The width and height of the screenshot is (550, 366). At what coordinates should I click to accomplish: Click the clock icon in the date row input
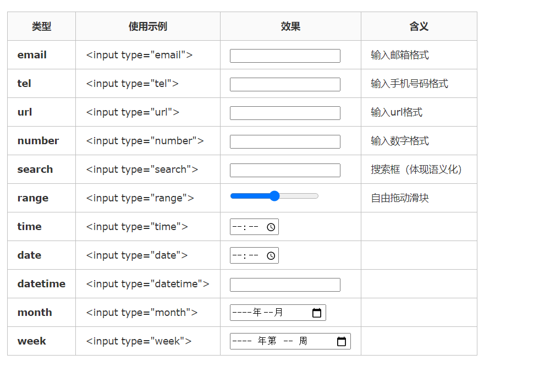point(271,255)
